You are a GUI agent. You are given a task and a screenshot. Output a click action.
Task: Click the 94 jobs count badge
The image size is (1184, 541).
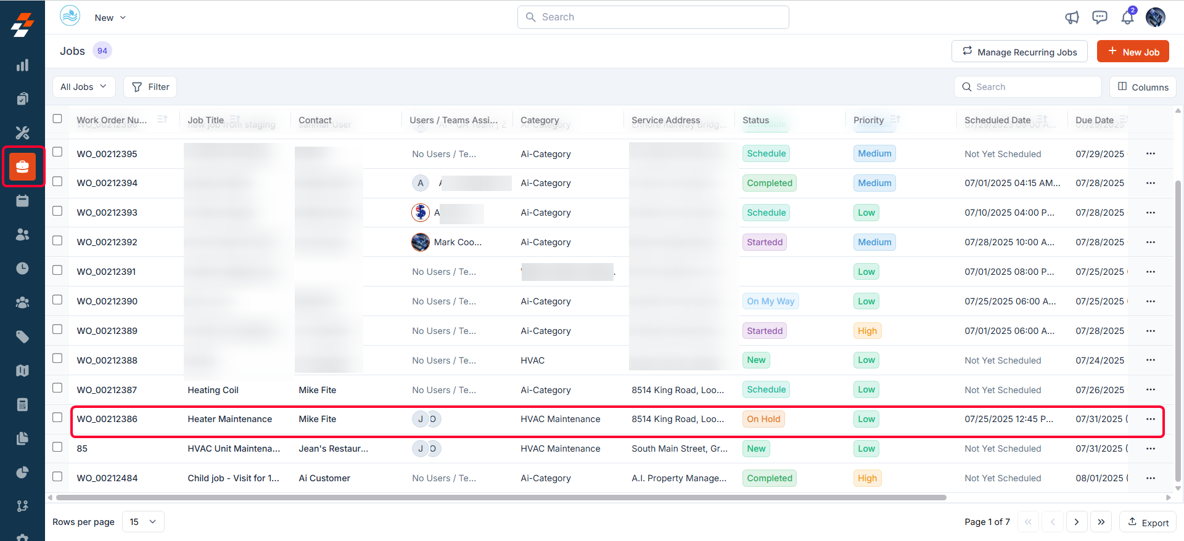point(102,51)
